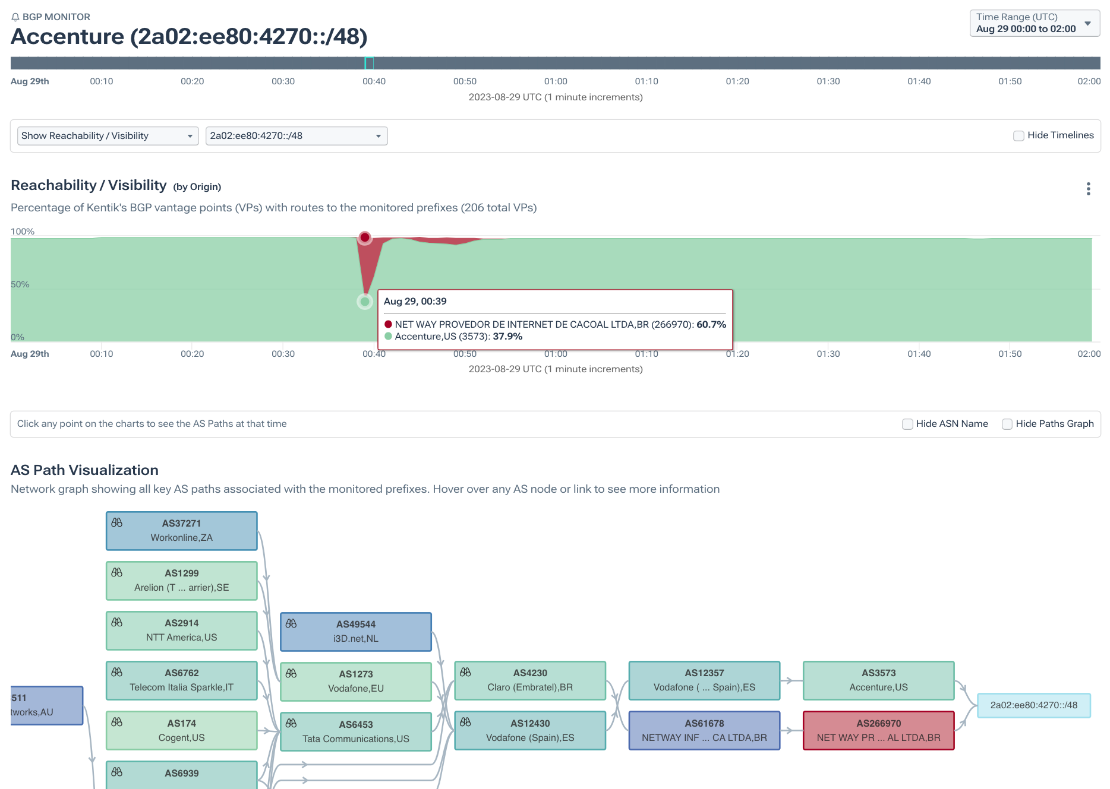Click the bell icon beside BGP MONITOR

click(15, 17)
